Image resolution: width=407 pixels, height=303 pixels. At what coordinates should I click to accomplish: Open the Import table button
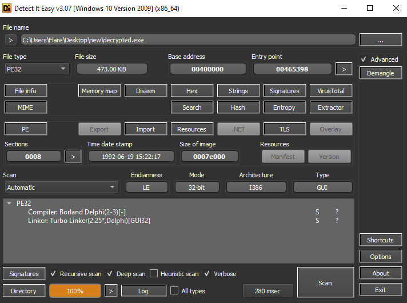[x=146, y=129]
